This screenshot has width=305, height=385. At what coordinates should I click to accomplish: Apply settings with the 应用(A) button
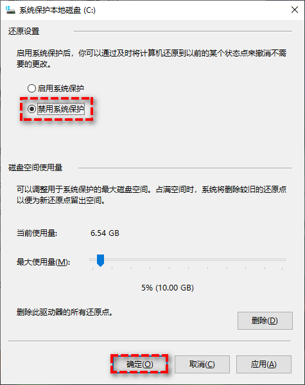click(x=264, y=364)
